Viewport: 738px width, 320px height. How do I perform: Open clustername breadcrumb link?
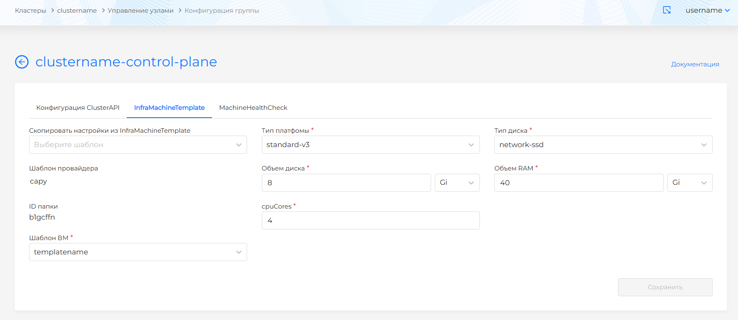pos(77,11)
